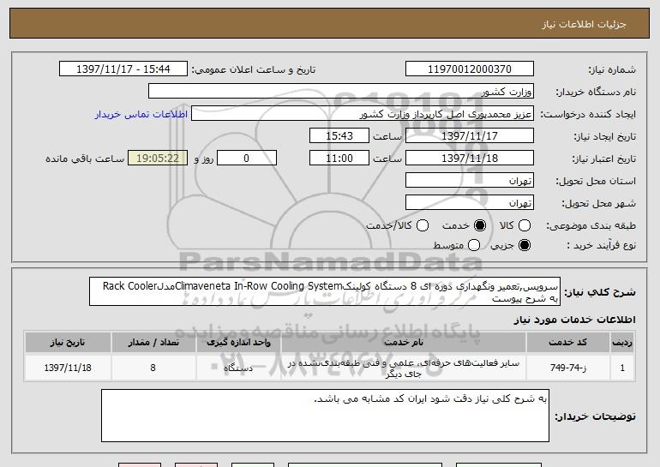This screenshot has height=467, width=660.
Task: Click the creation date field 1397/11/17
Action: pyautogui.click(x=470, y=136)
